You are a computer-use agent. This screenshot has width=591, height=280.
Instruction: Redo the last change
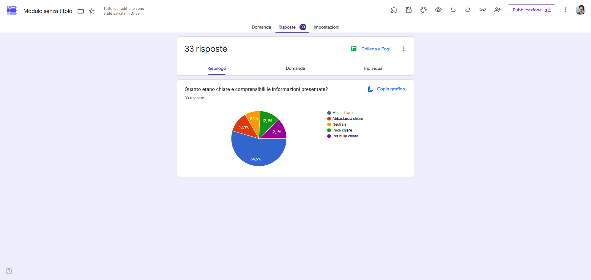point(468,10)
